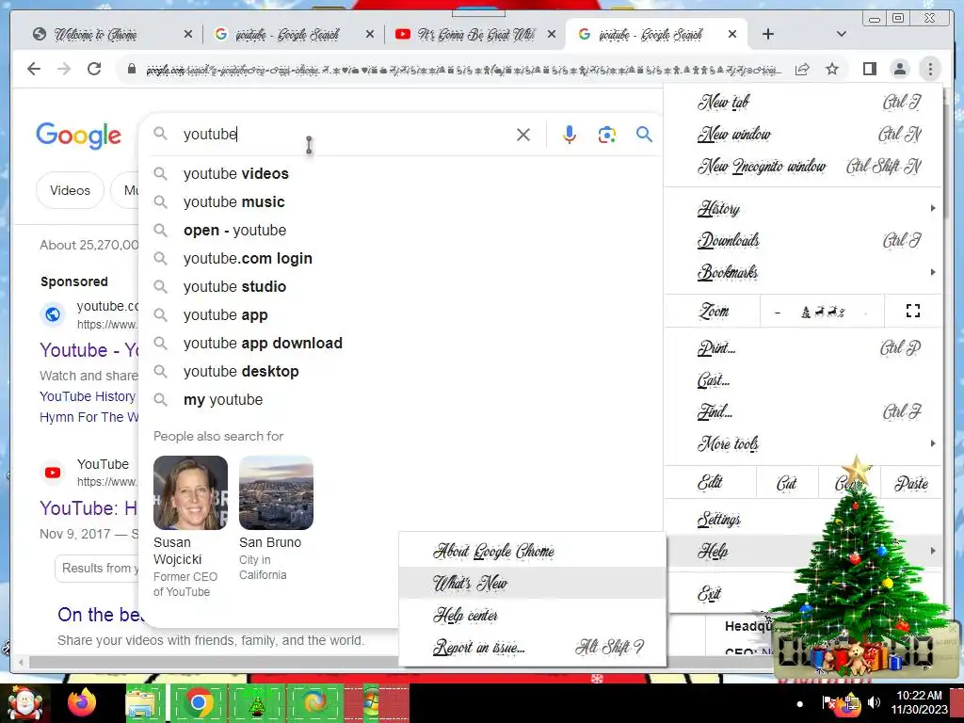Click the Santa start button

(24, 703)
